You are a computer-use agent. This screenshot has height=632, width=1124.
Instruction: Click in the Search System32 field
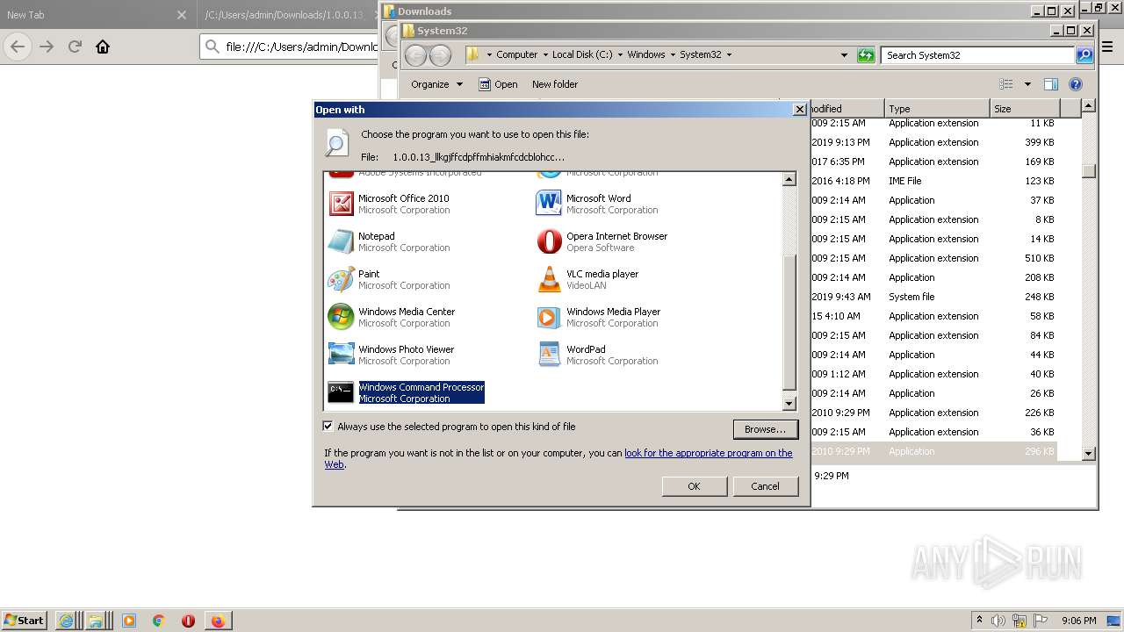(x=977, y=54)
